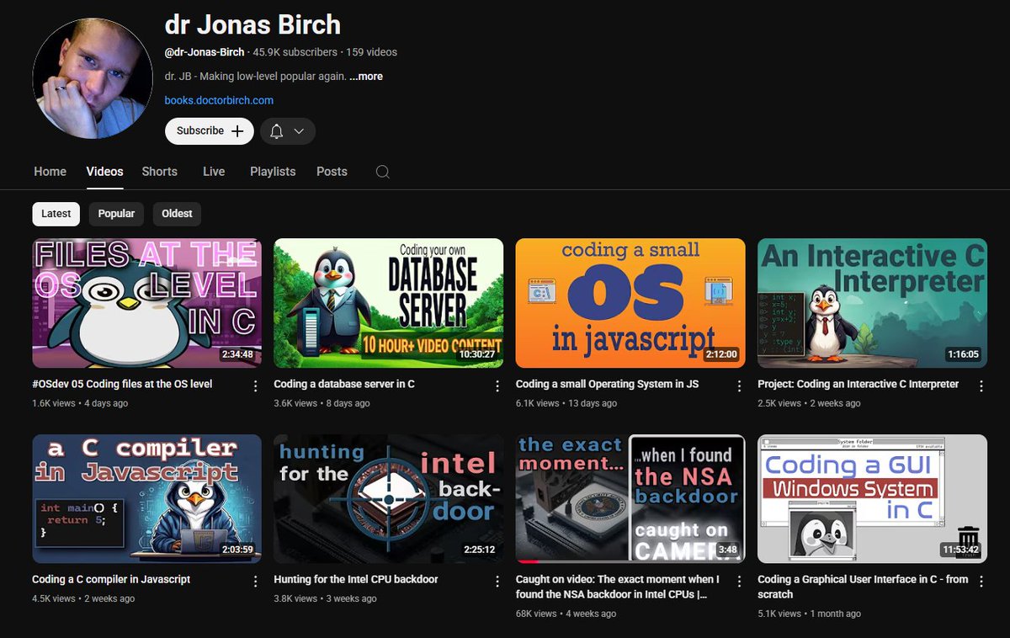Screen dimensions: 1010x638
Task: Play the 'Files at the OS level in C' thumbnail
Action: tap(146, 303)
